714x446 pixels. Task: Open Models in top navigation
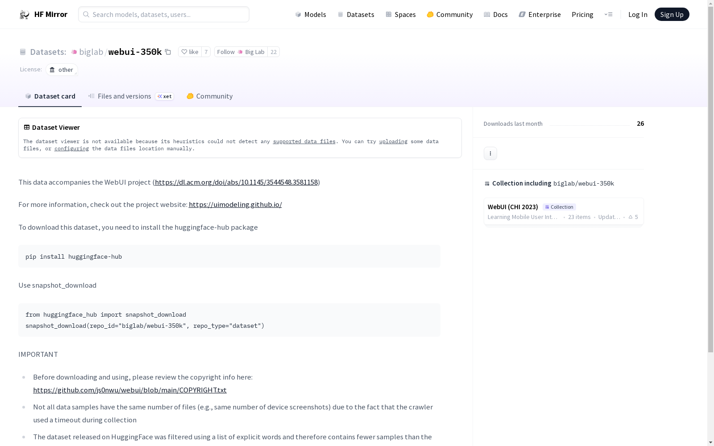[311, 14]
